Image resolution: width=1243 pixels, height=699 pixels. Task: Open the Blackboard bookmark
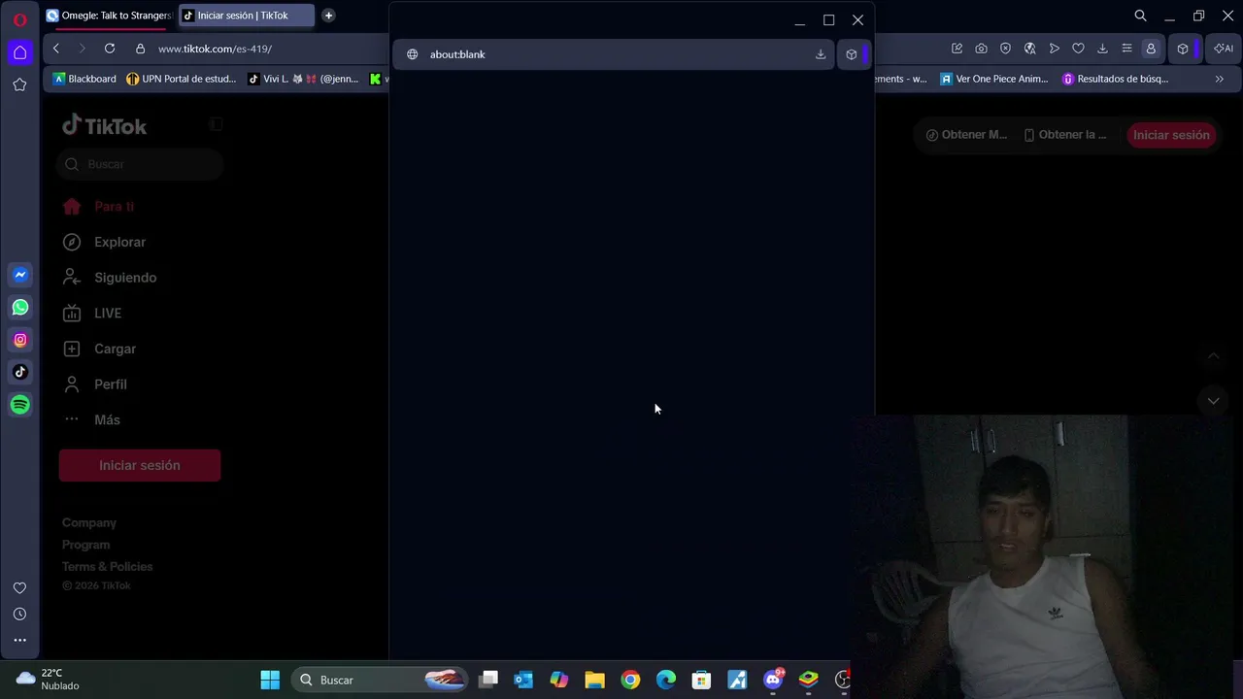[x=84, y=79]
